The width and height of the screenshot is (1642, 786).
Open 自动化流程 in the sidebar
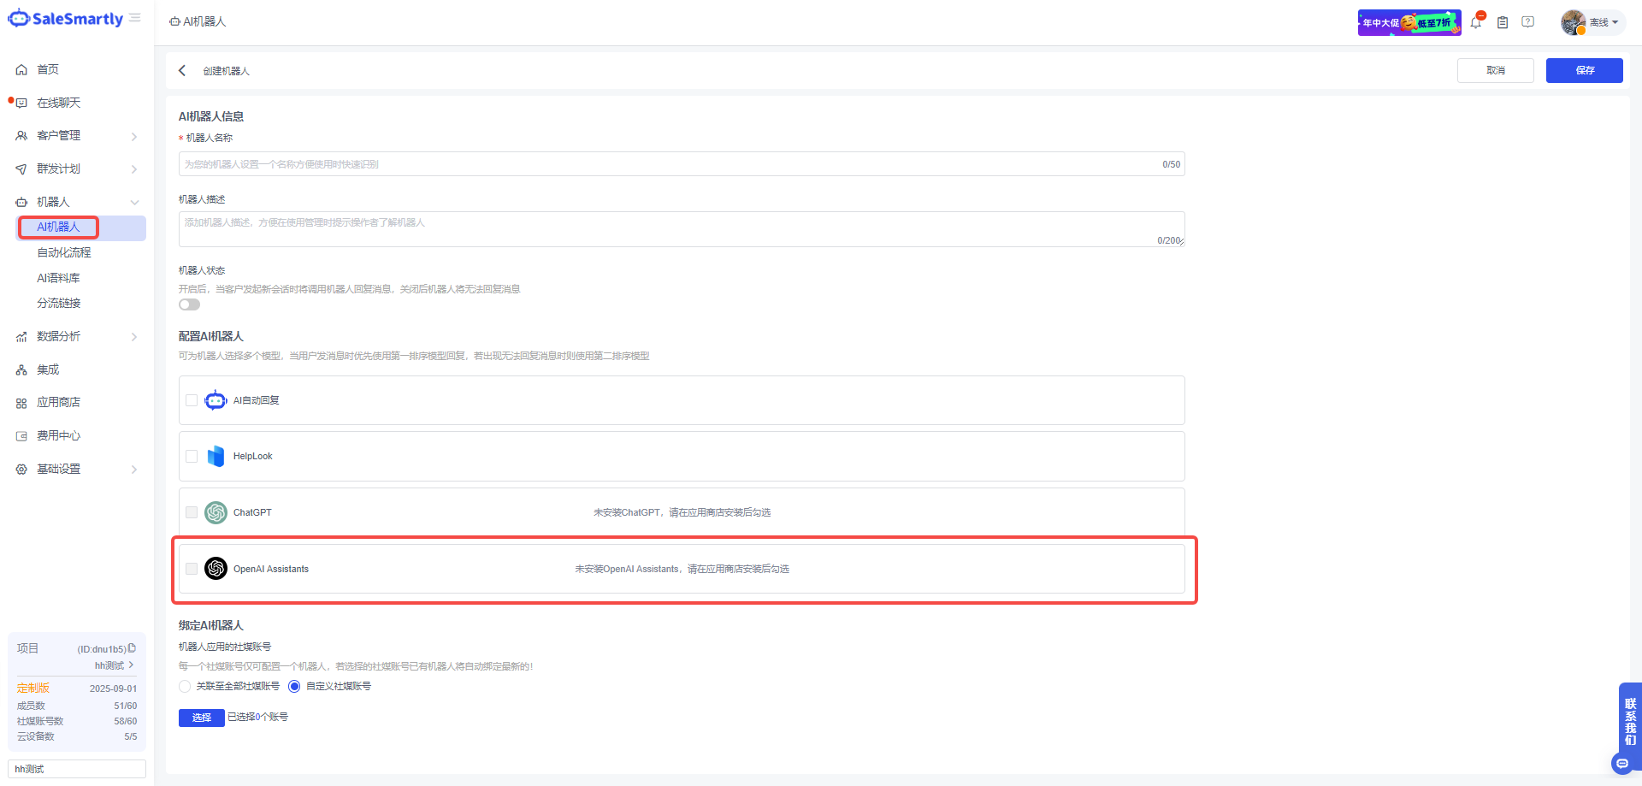pyautogui.click(x=63, y=252)
